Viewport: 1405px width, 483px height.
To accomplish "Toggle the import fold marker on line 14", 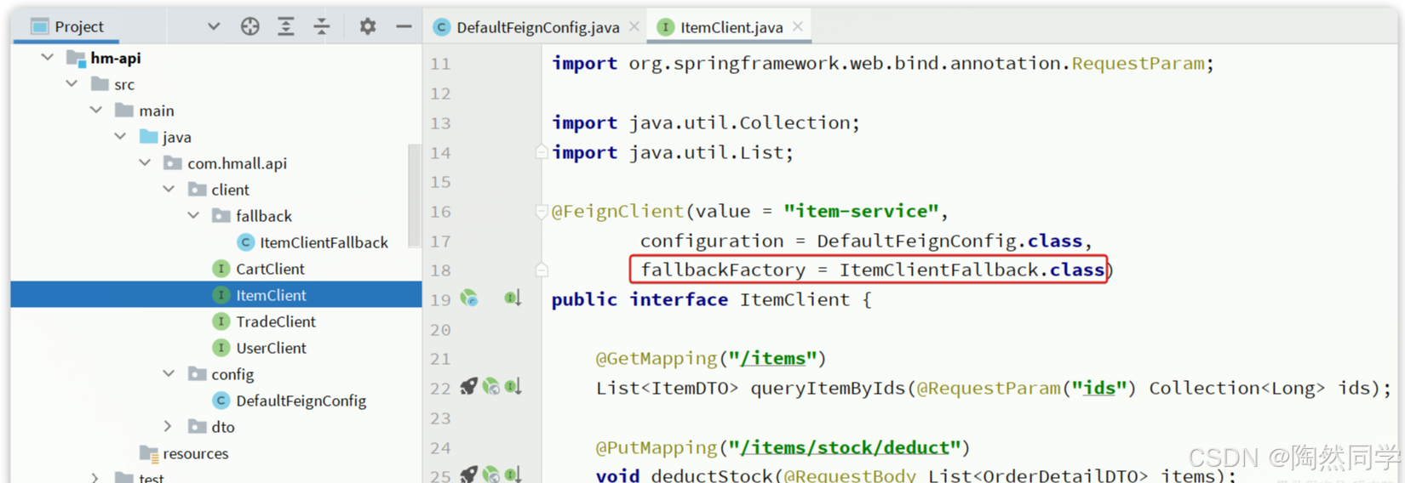I will pos(542,152).
